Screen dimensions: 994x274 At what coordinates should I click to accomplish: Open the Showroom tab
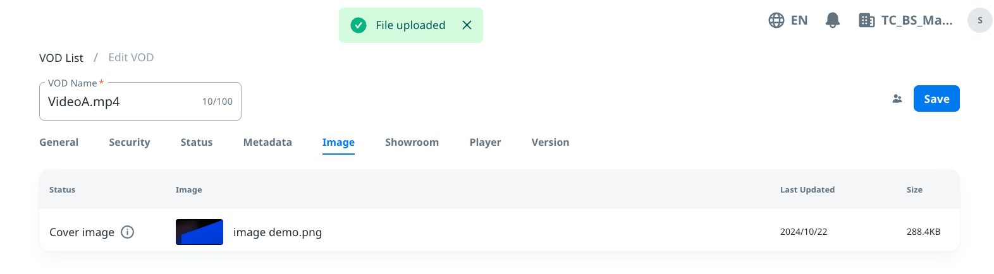(412, 143)
